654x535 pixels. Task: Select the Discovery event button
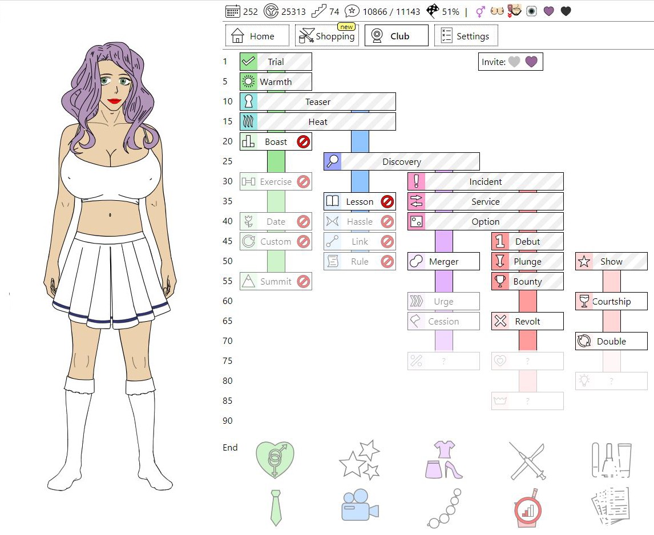pos(401,162)
